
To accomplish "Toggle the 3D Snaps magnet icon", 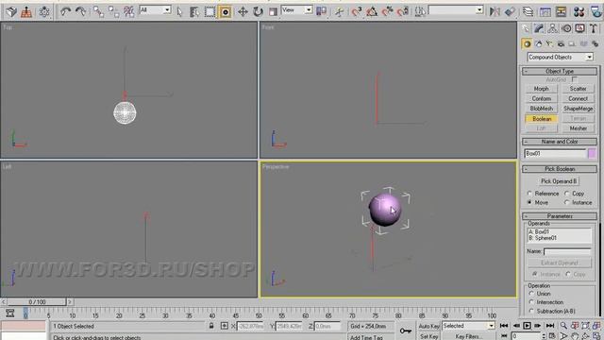I will [357, 11].
